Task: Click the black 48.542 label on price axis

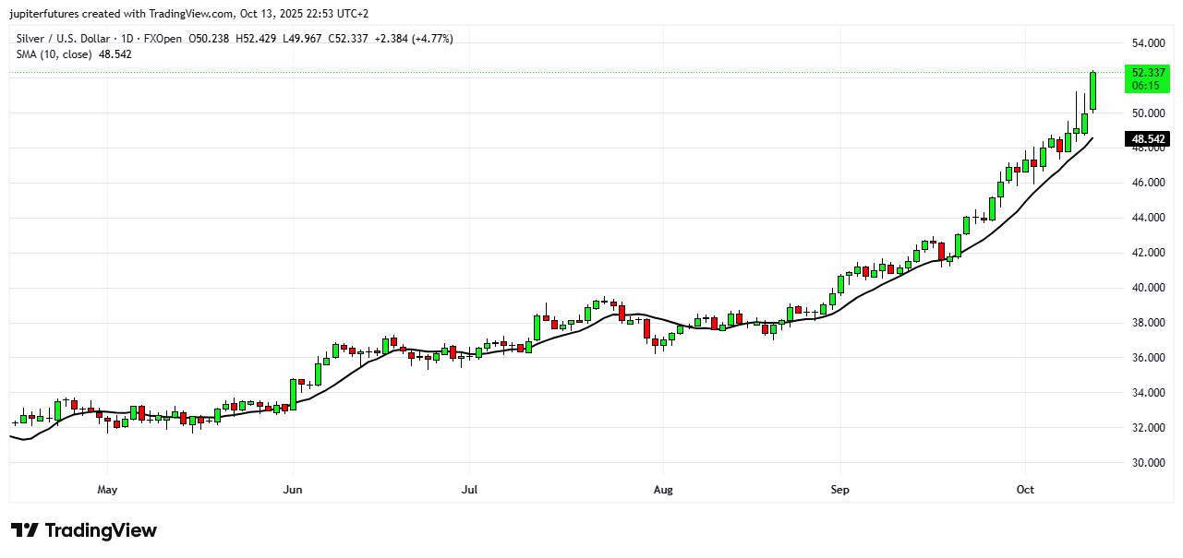Action: tap(1146, 139)
